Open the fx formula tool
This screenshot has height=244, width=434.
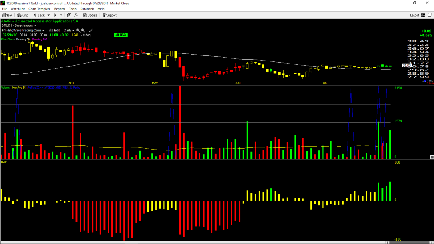coord(76,15)
